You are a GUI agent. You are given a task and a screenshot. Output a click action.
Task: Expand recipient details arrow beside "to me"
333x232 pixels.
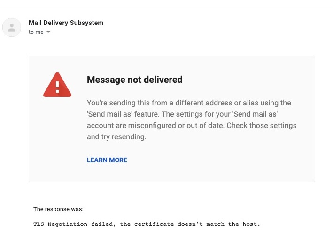click(x=48, y=32)
